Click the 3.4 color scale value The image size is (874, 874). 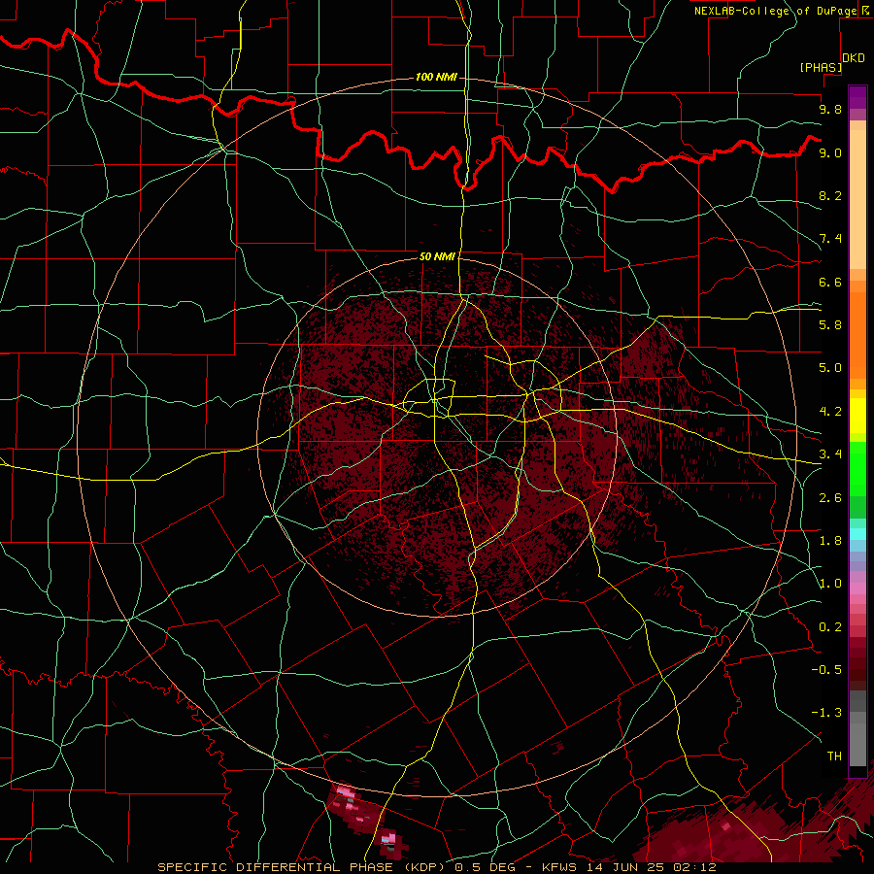point(830,454)
